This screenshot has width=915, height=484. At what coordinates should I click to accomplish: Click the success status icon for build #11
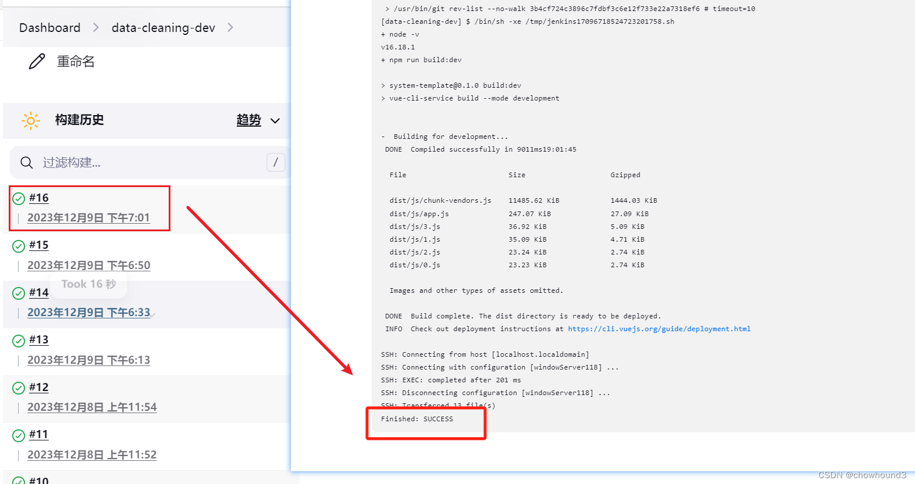point(19,435)
